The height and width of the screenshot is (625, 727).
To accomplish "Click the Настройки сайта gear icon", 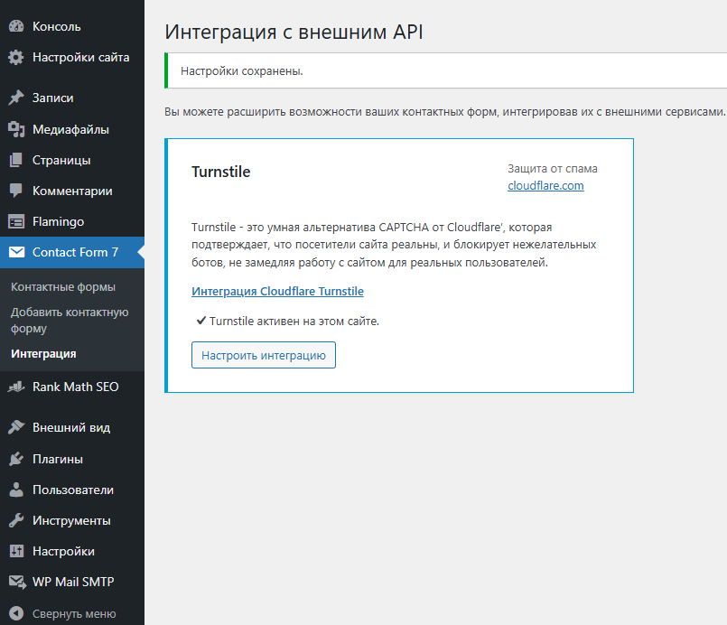I will tap(16, 58).
